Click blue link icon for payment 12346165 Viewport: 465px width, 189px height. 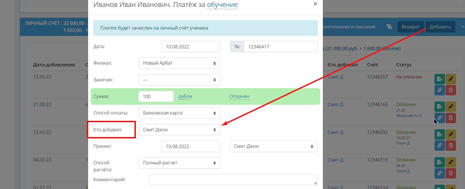(440, 118)
